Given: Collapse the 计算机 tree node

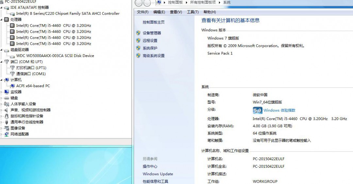Looking at the screenshot, I should [1, 80].
